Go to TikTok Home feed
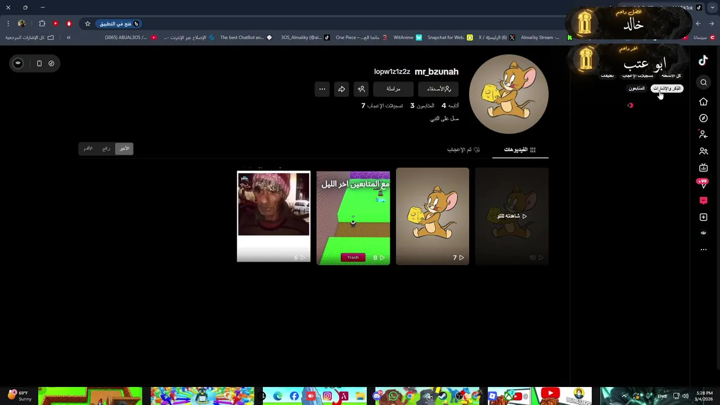The width and height of the screenshot is (720, 405). [703, 102]
